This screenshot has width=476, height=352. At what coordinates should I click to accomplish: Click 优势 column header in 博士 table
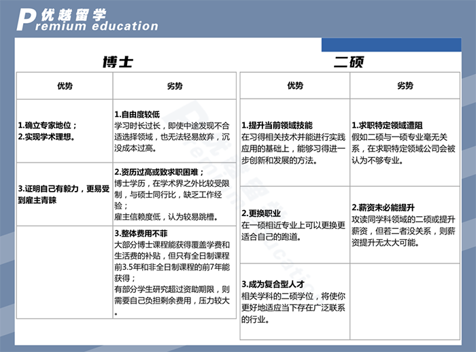[x=65, y=86]
